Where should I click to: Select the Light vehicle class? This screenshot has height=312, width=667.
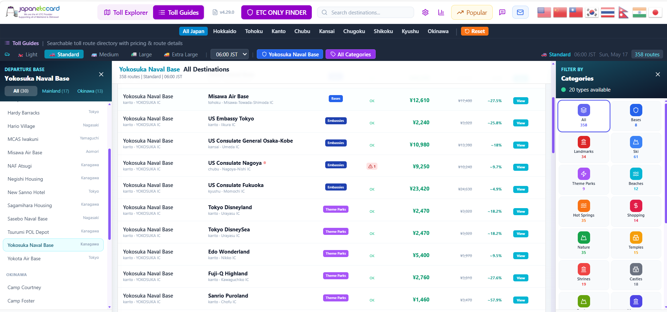tap(28, 55)
